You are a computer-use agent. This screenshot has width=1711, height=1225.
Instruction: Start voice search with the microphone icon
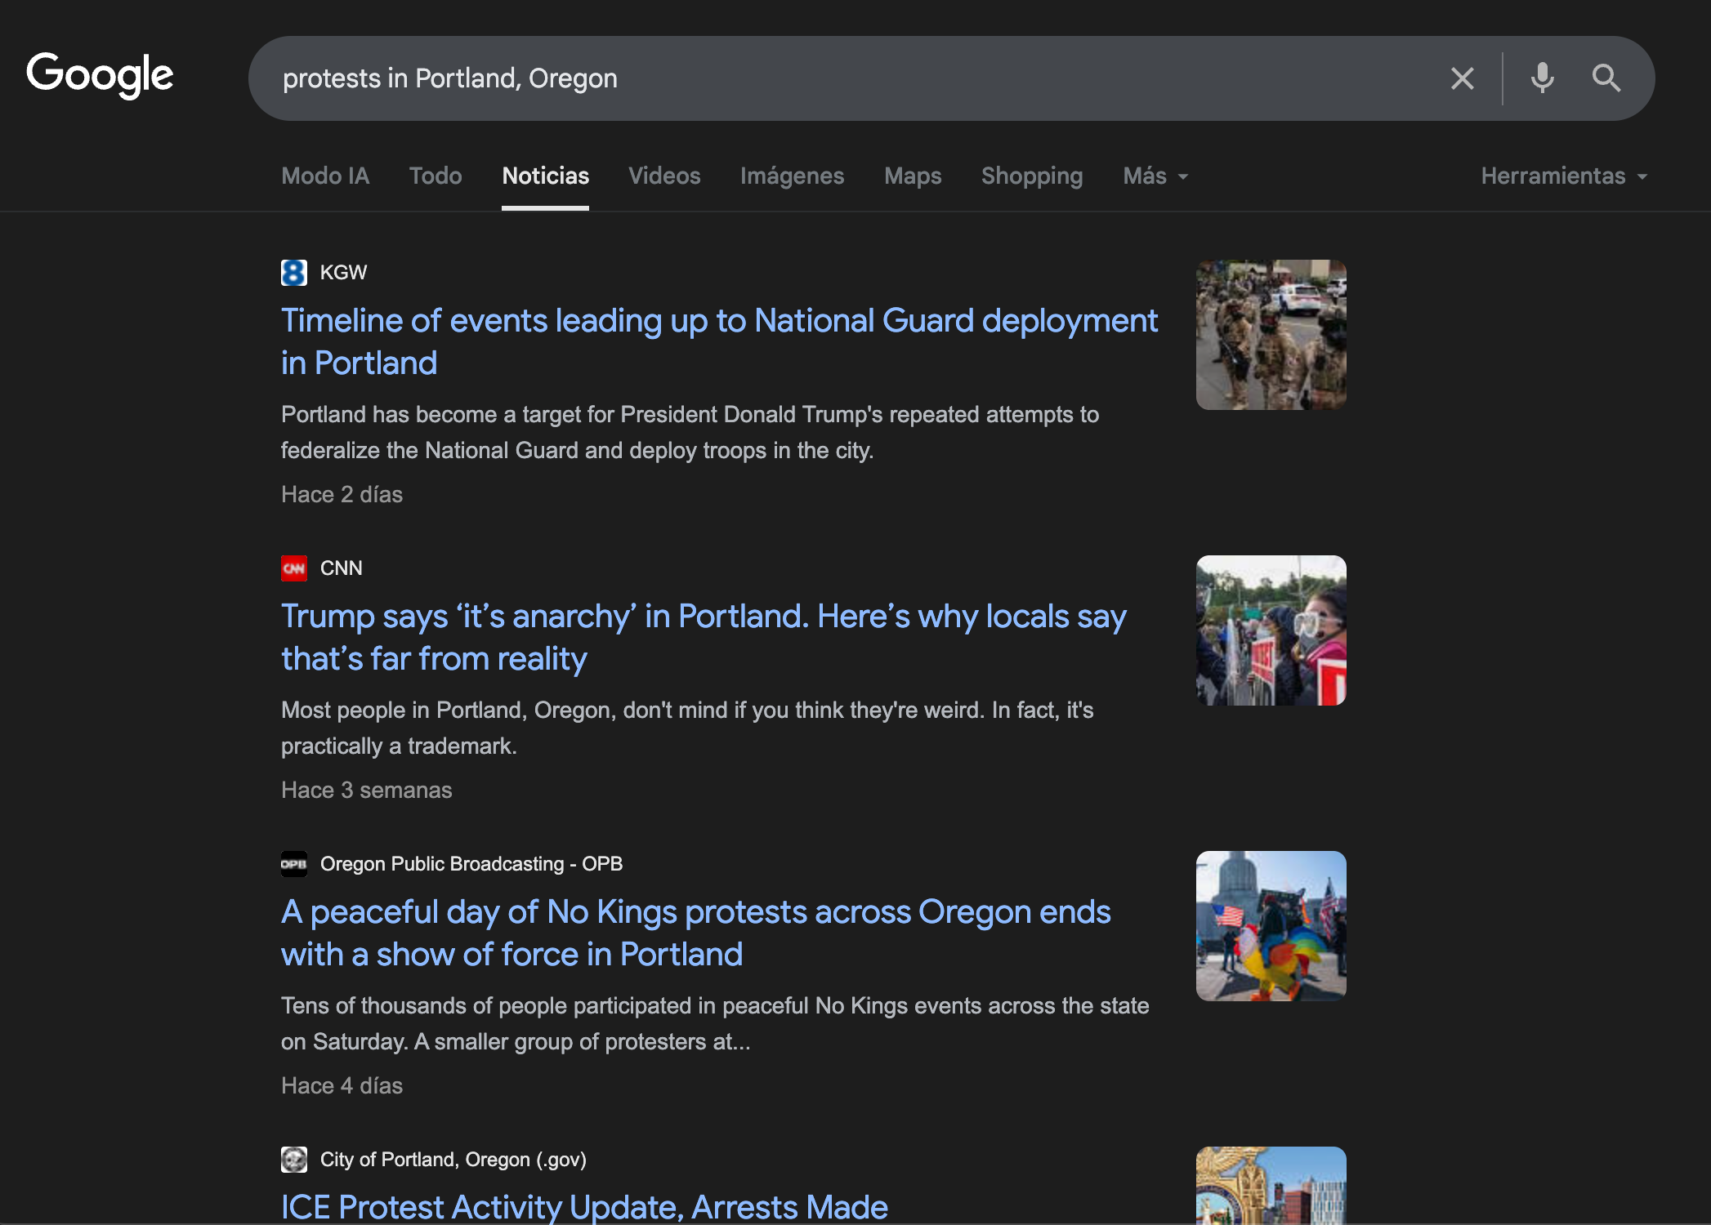pyautogui.click(x=1542, y=78)
